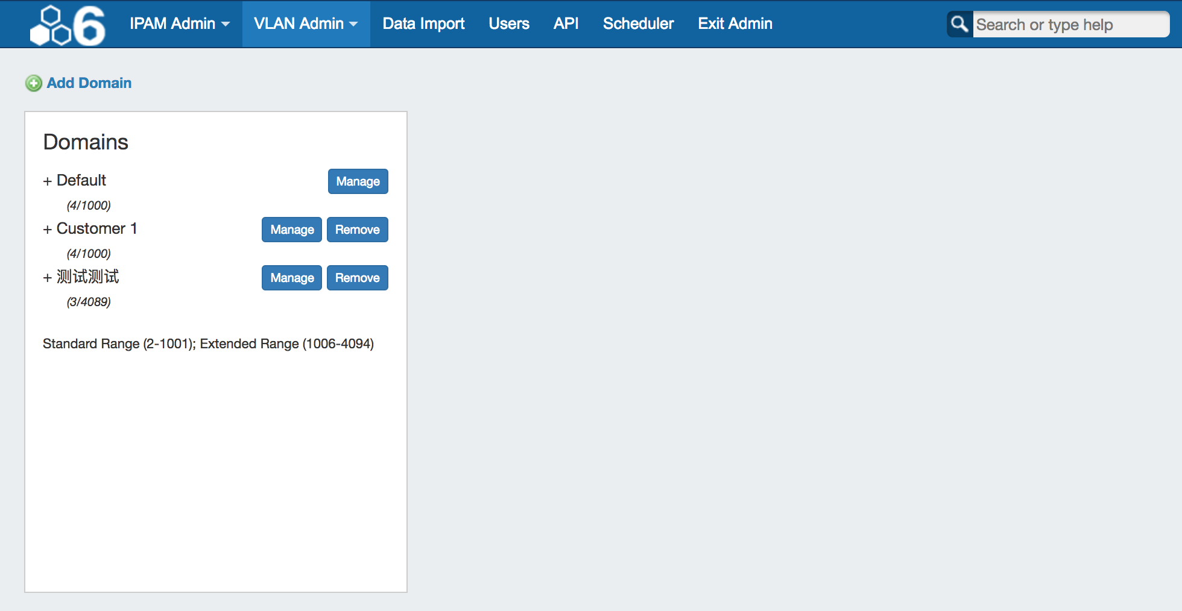The height and width of the screenshot is (611, 1182).
Task: Click the green Add Domain plus icon
Action: pyautogui.click(x=34, y=83)
